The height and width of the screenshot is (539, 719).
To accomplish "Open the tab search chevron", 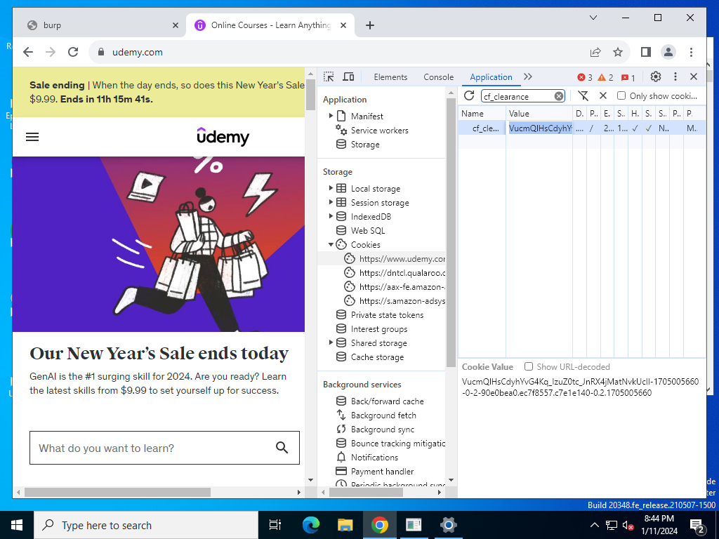I will click(593, 18).
